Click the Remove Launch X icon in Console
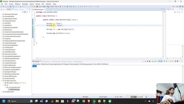Viewport: 184px width, 104px height. 147,61
